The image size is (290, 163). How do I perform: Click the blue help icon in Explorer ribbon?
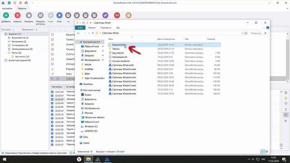[x=268, y=28]
